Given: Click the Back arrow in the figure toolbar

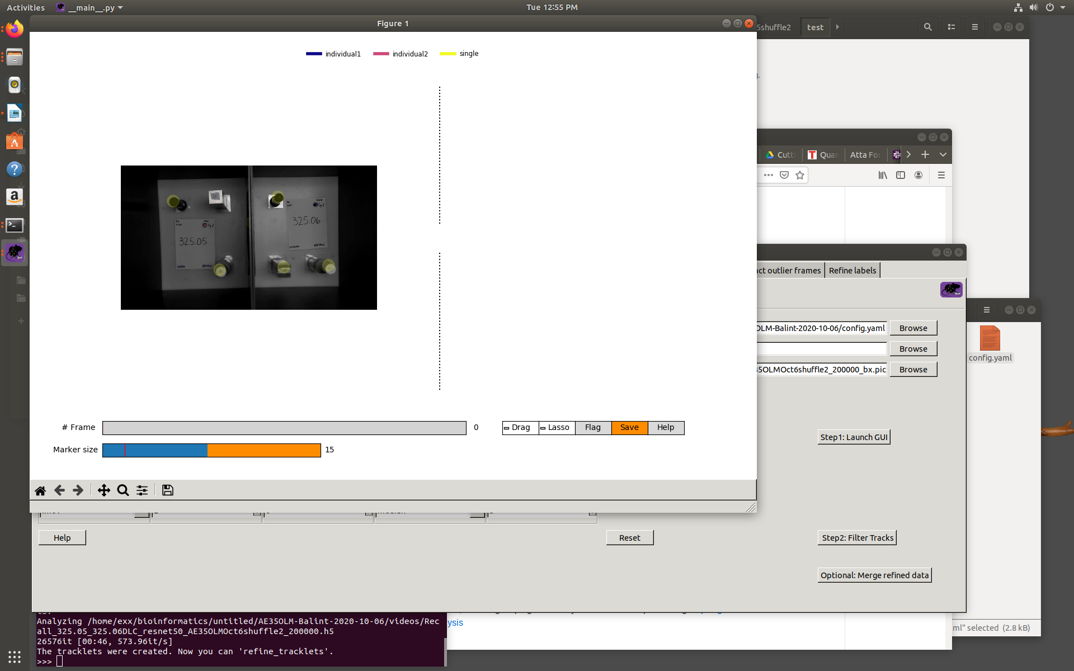Looking at the screenshot, I should 59,490.
